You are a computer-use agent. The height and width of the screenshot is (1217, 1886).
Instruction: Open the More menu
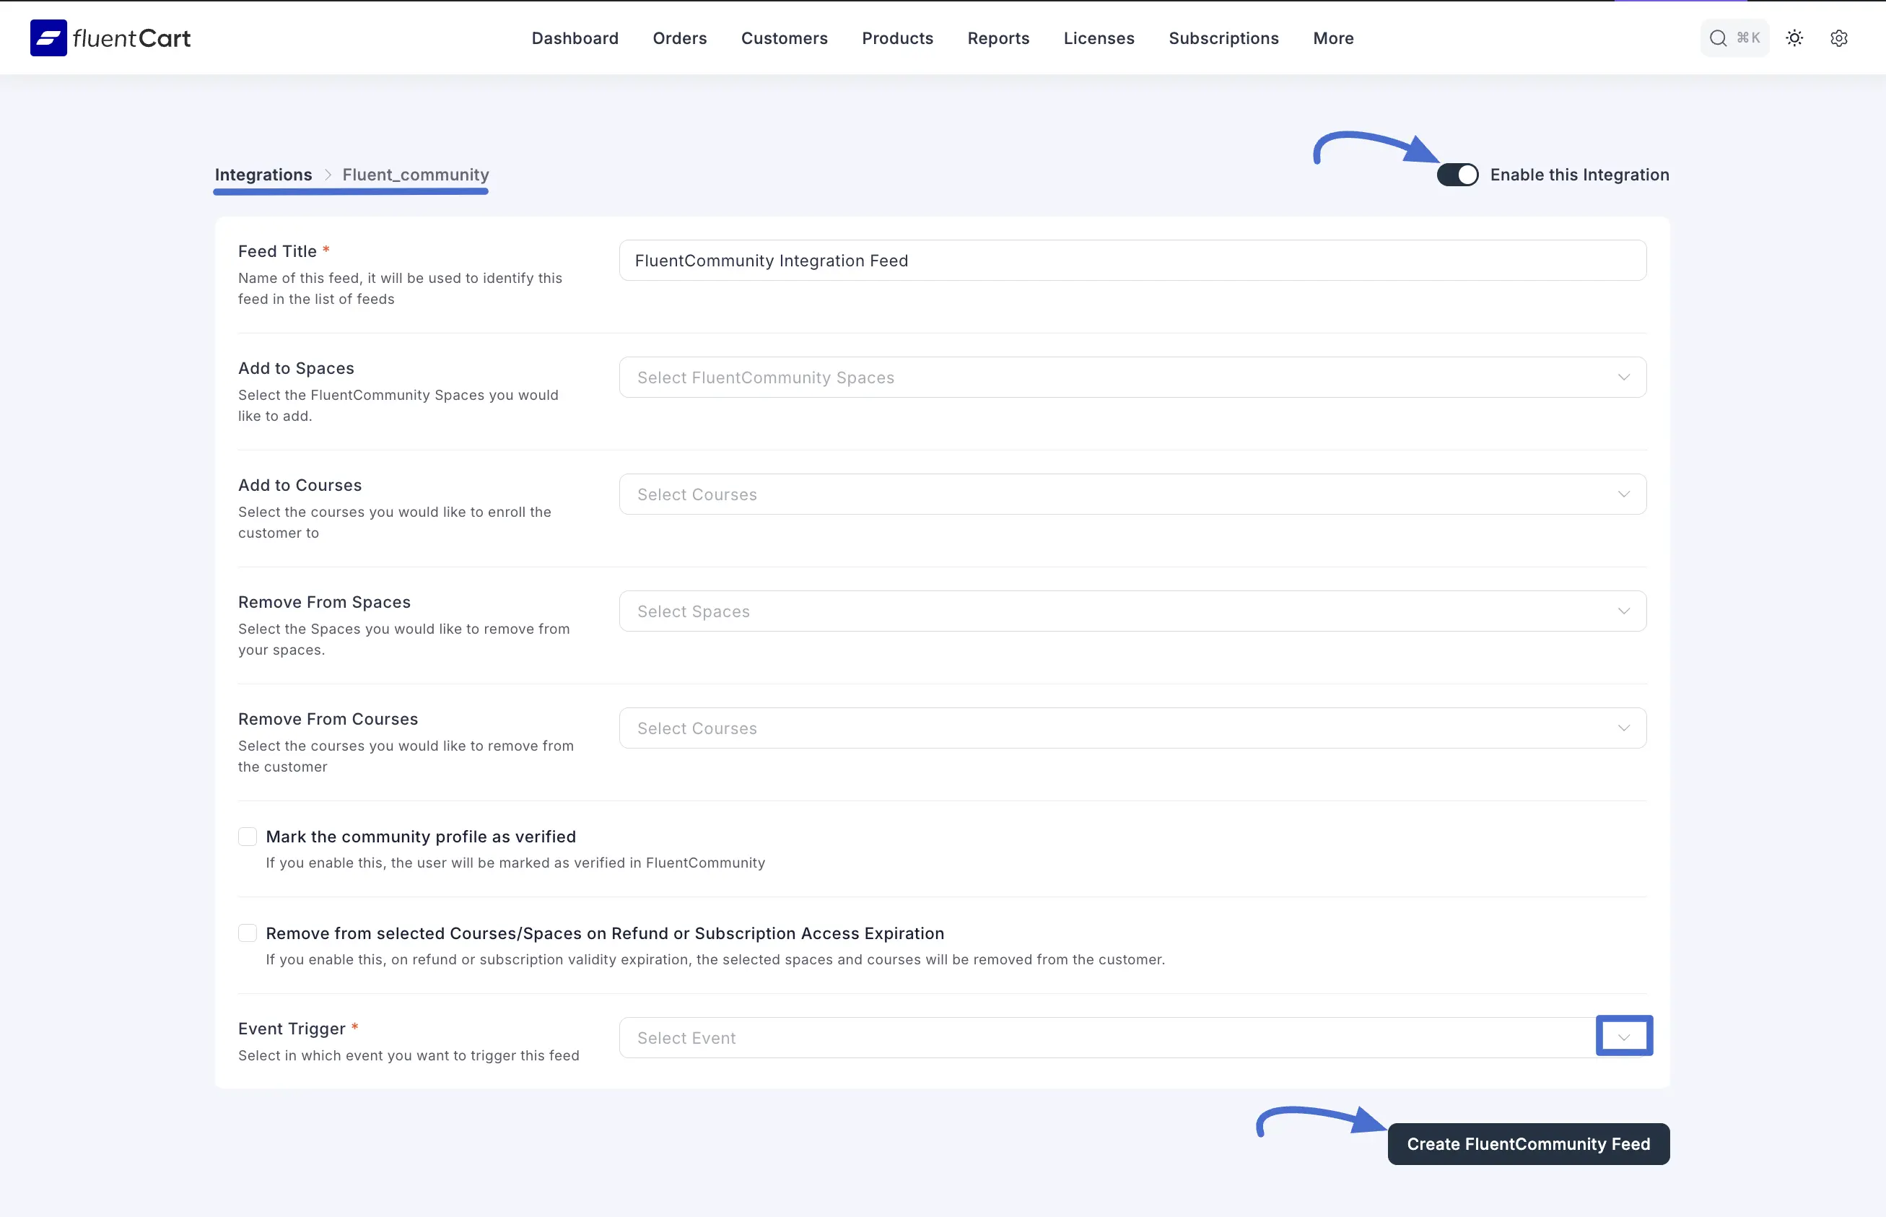[x=1333, y=37]
